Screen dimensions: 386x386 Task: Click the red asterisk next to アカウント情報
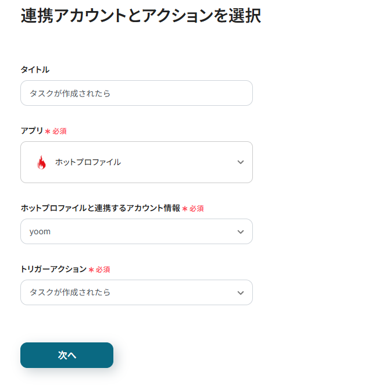tap(185, 209)
